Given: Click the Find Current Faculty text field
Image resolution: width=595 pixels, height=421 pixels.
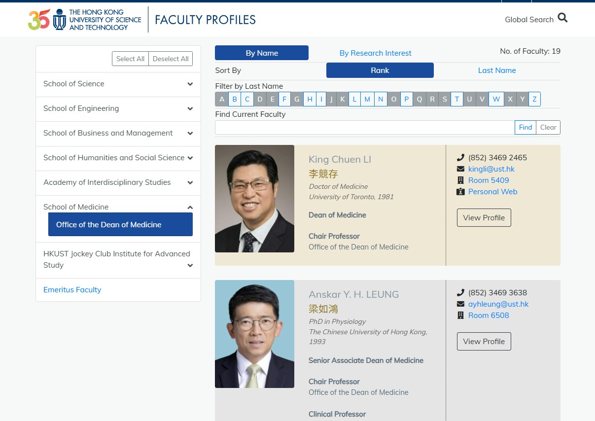Looking at the screenshot, I should tap(365, 128).
